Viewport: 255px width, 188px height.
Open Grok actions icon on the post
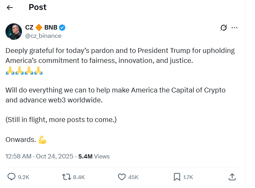tap(224, 28)
